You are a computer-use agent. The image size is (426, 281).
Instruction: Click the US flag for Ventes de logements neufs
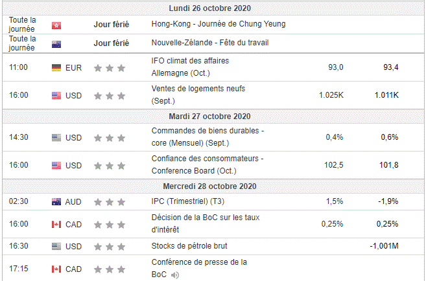click(x=56, y=95)
